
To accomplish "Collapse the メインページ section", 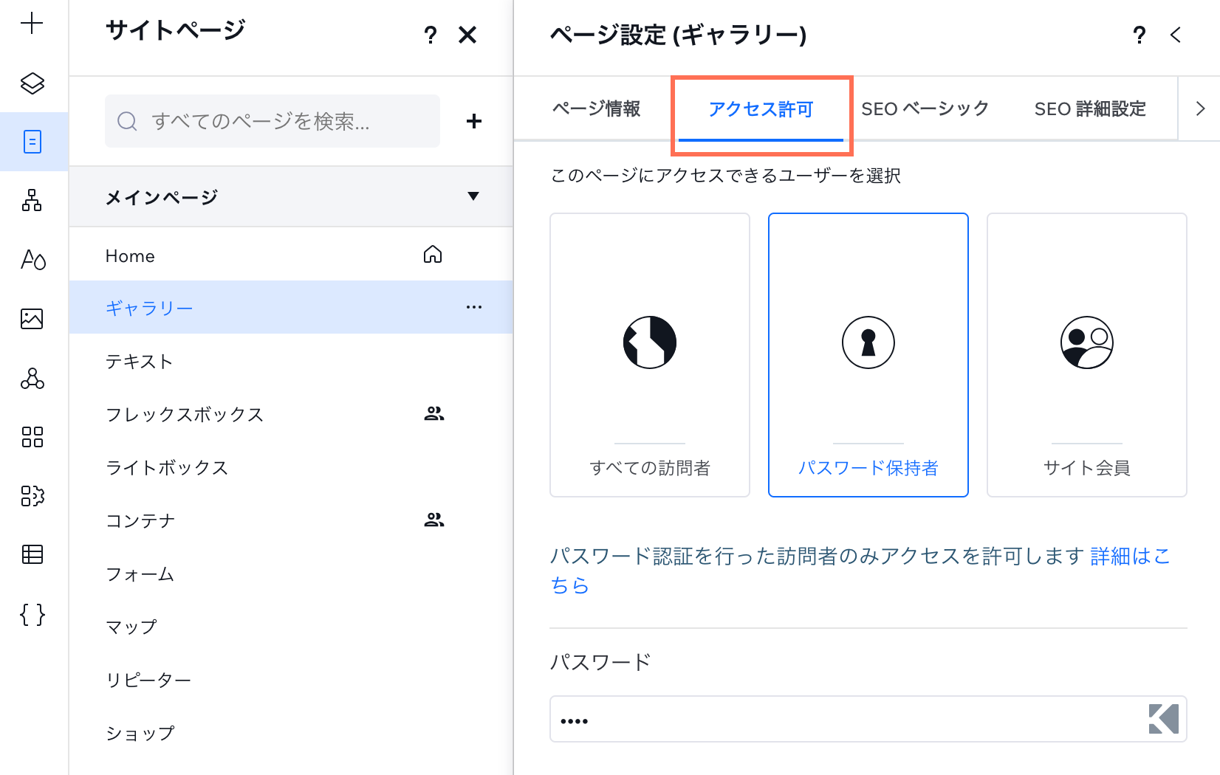I will pos(475,196).
